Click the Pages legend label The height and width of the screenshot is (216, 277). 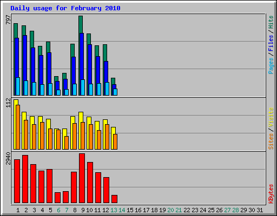[x=271, y=66]
